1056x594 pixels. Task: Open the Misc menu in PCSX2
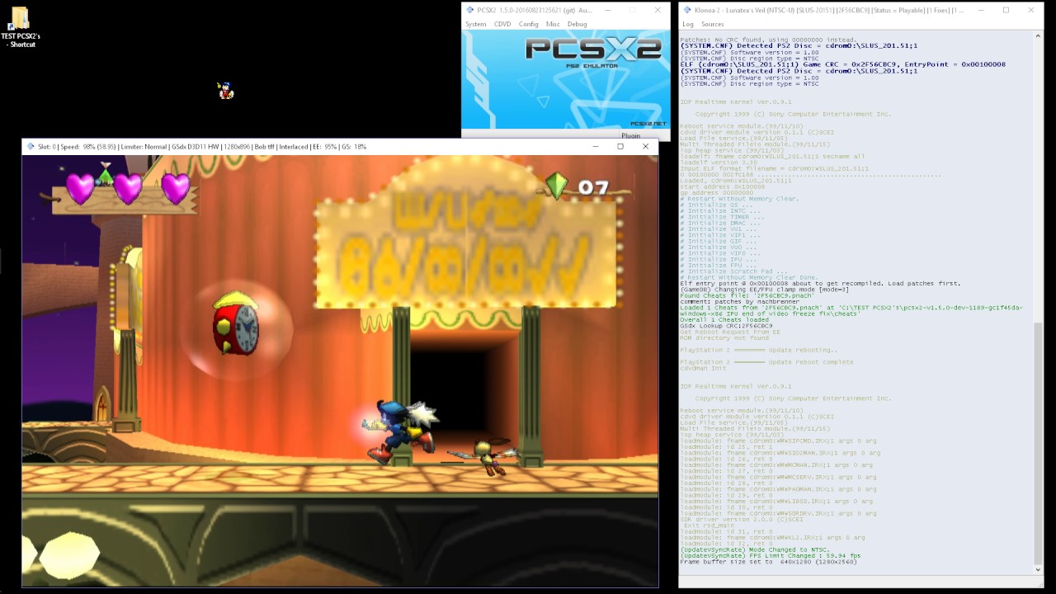(x=553, y=25)
